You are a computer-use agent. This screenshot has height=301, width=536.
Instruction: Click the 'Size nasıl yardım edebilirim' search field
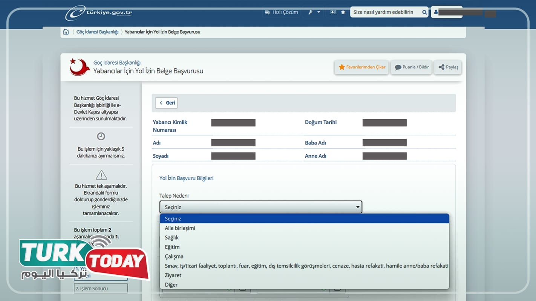[x=384, y=12]
